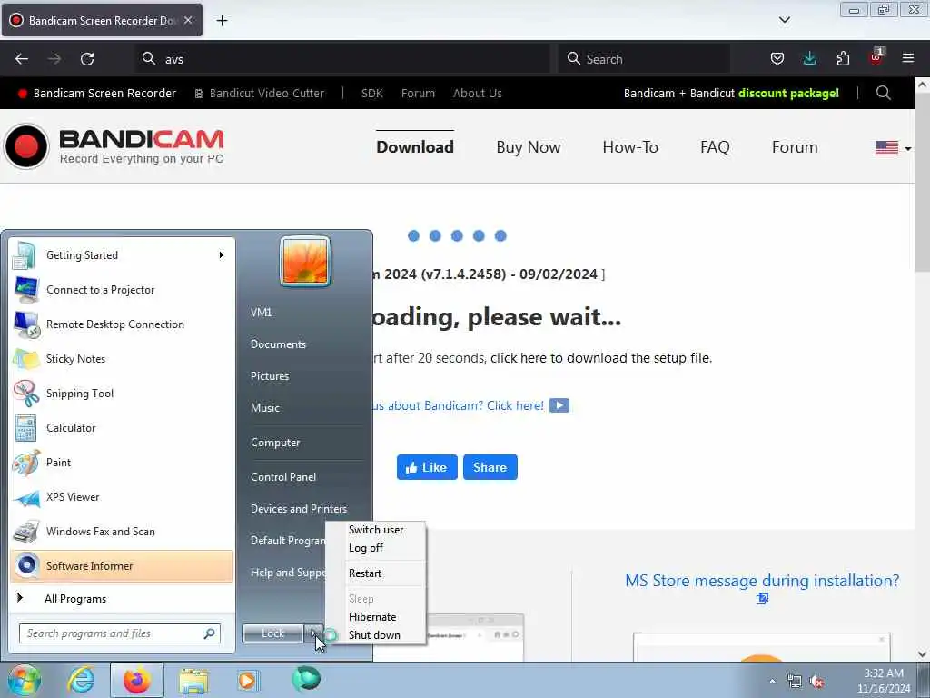Viewport: 930px width, 698px height.
Task: Expand Getting Started submenu arrow
Action: [222, 255]
